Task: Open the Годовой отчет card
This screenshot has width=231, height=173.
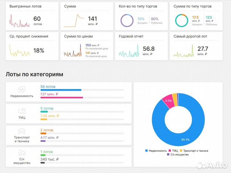Action: [x=141, y=46]
